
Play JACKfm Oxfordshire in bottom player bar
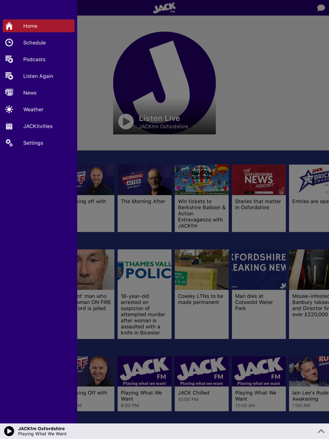pos(9,431)
